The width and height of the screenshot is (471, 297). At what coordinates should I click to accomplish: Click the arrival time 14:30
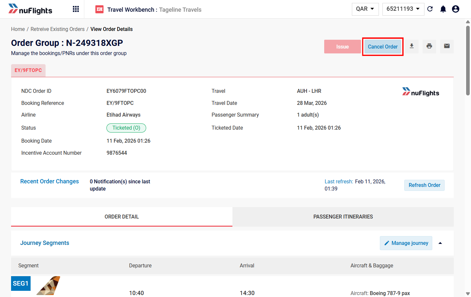(247, 293)
